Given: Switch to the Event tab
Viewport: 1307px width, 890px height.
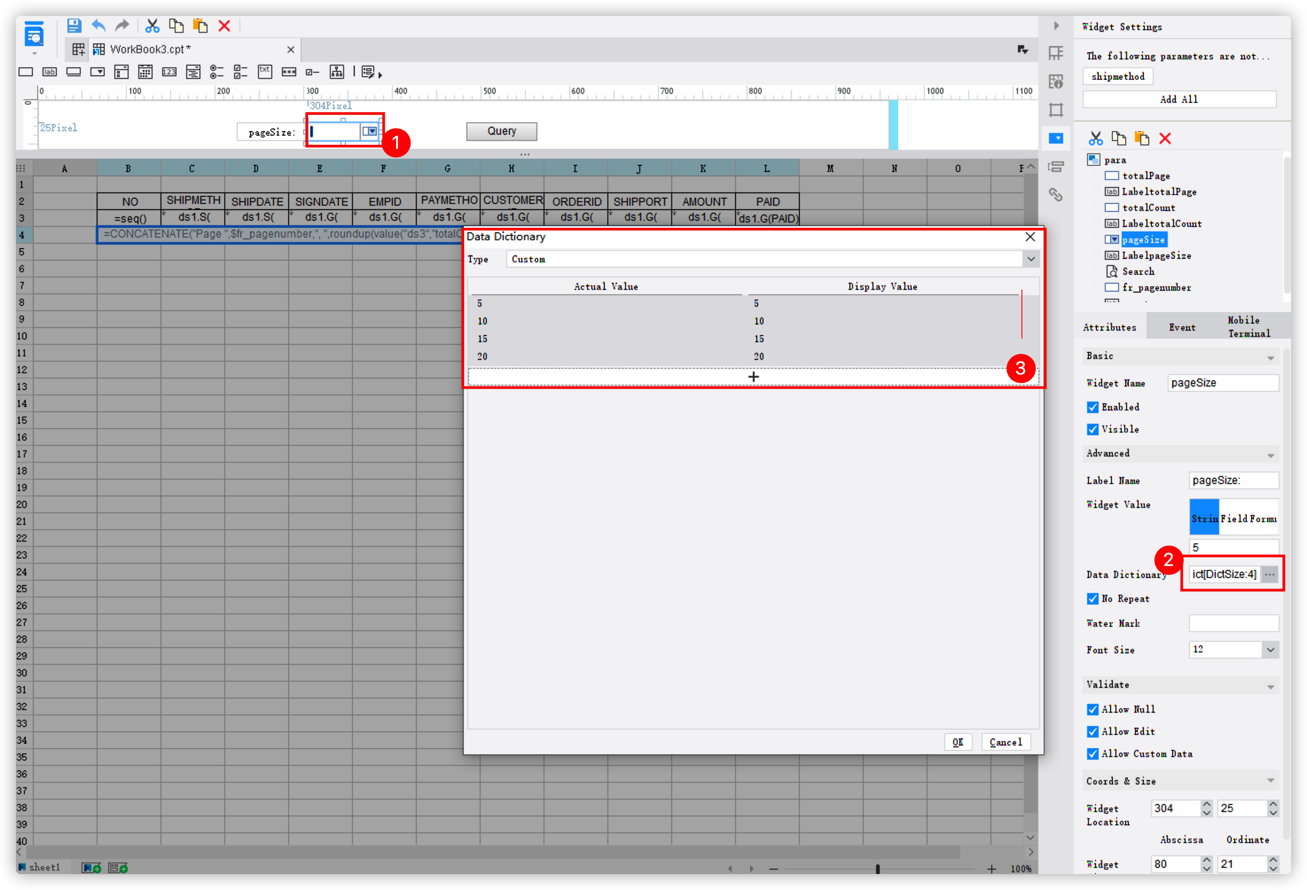Looking at the screenshot, I should pos(1182,326).
